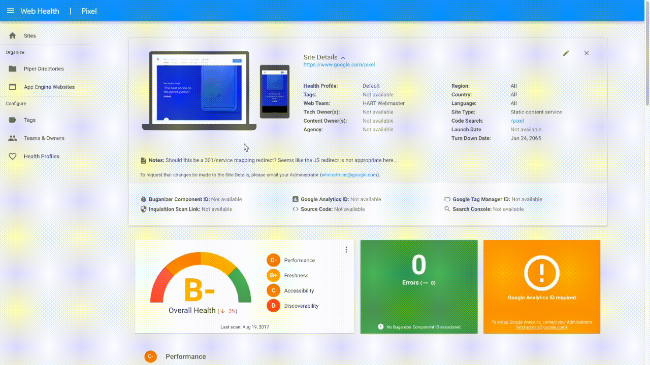Click the Piper Directories folder icon

point(13,69)
